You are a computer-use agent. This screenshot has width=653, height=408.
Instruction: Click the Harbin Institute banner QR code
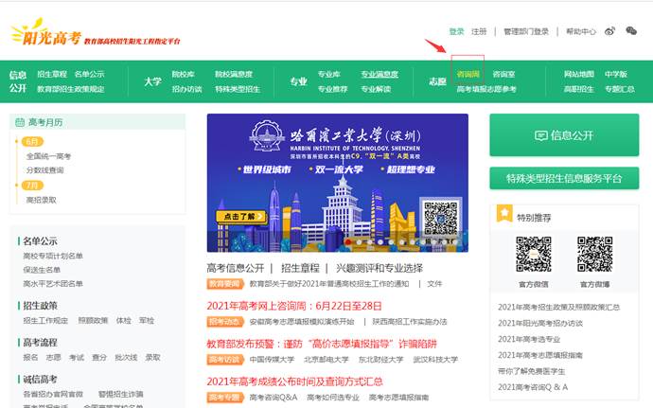click(x=441, y=218)
